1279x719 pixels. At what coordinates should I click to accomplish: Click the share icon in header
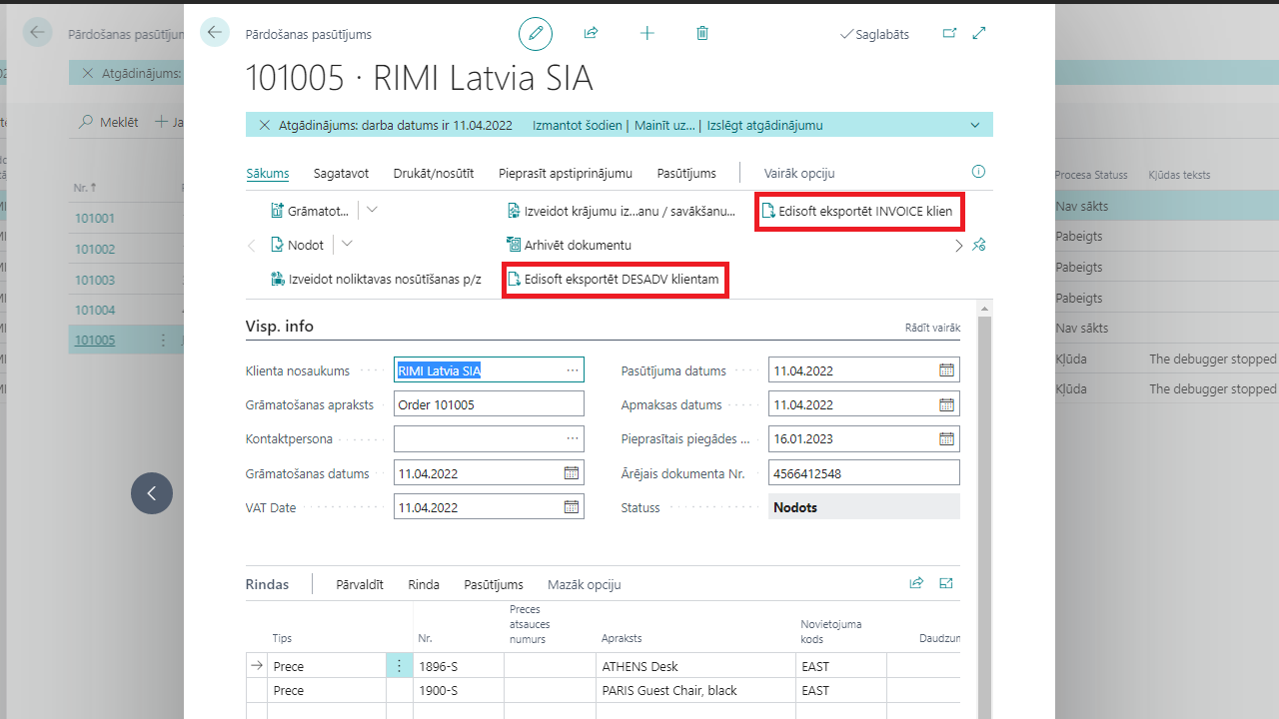tap(591, 33)
